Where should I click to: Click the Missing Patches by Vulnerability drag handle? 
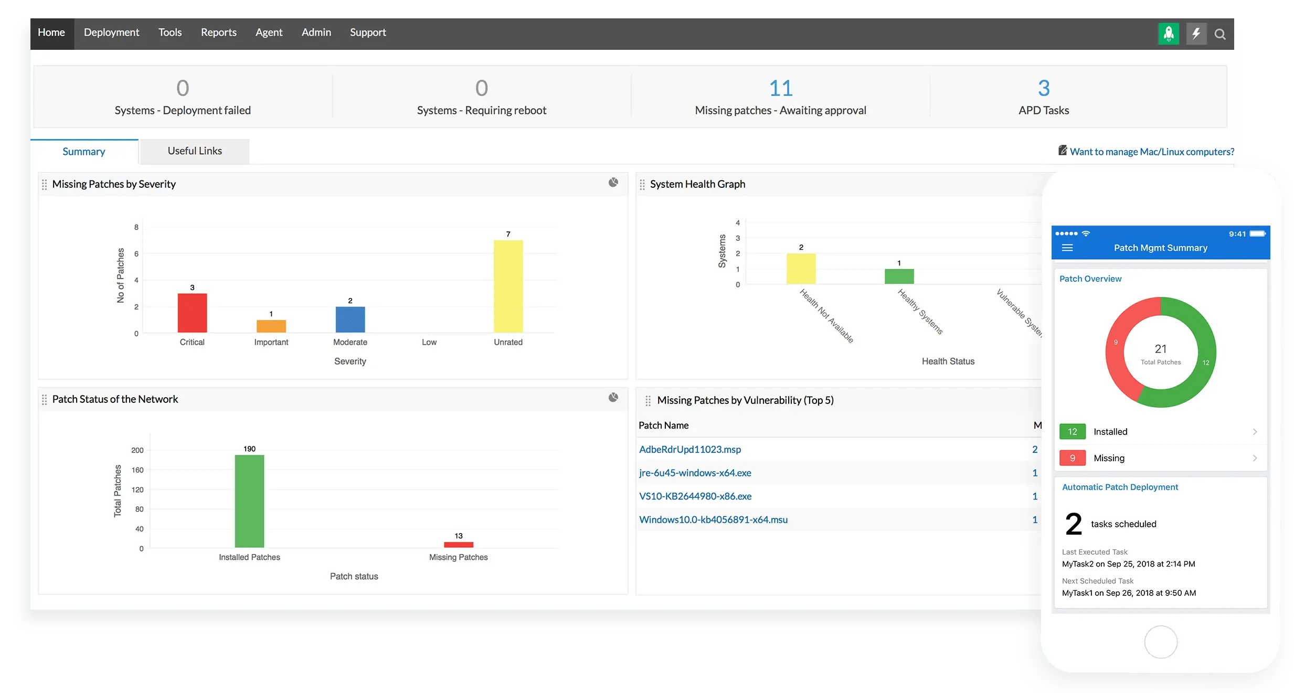648,400
